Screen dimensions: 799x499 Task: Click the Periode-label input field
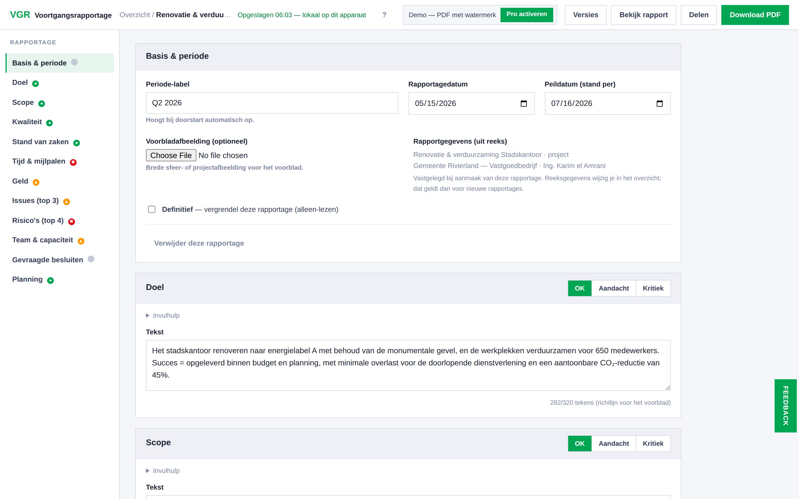click(x=272, y=103)
